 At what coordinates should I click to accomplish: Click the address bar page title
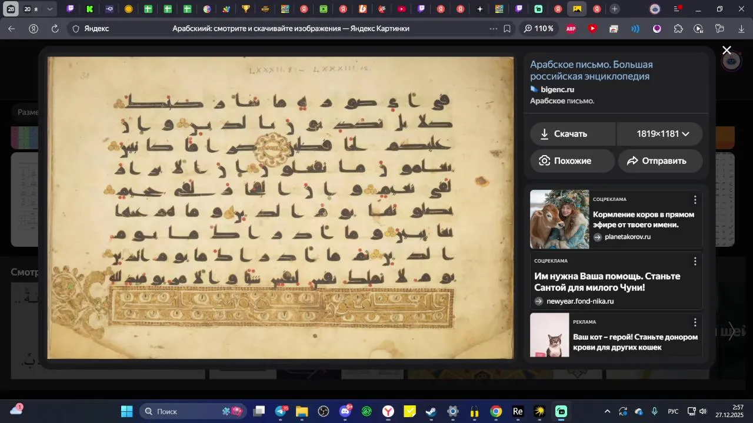[x=291, y=28]
